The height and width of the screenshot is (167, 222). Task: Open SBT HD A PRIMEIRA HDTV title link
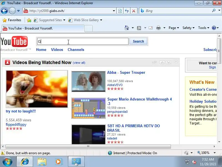tap(133, 128)
